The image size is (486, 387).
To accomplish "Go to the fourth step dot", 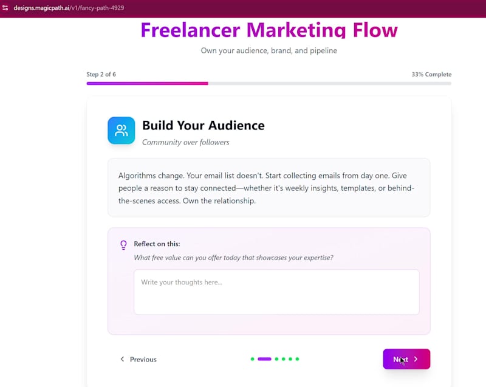I will (283, 359).
